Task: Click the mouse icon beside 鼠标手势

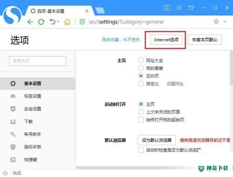Action: click(x=13, y=147)
